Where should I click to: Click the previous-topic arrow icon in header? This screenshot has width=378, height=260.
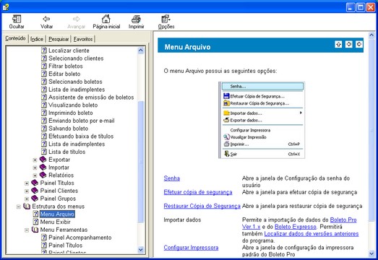pos(349,44)
